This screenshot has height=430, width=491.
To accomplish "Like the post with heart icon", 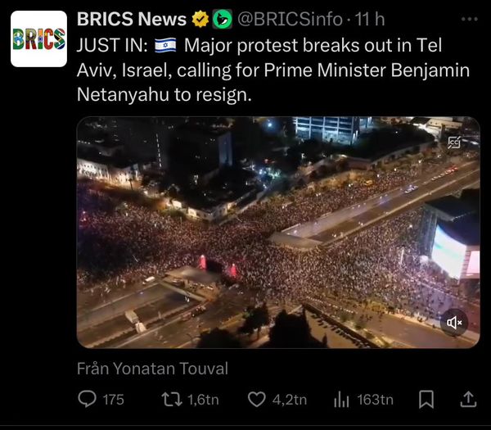I will coord(257,400).
